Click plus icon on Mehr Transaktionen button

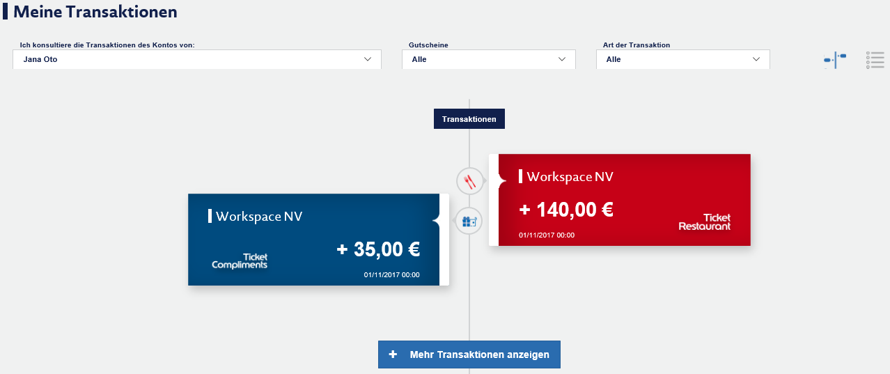393,354
